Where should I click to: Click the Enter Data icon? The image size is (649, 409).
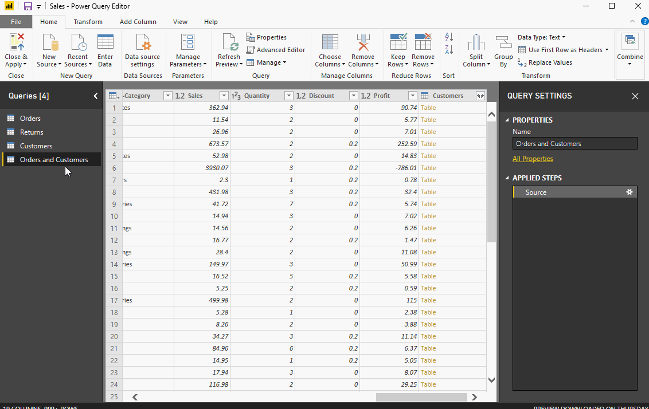point(105,42)
